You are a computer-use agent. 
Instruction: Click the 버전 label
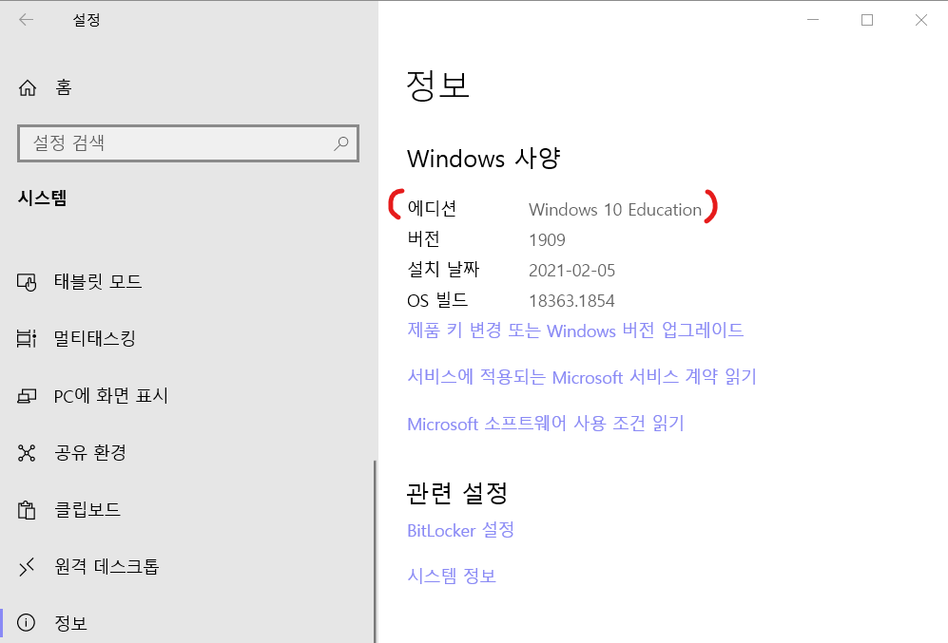tap(424, 239)
